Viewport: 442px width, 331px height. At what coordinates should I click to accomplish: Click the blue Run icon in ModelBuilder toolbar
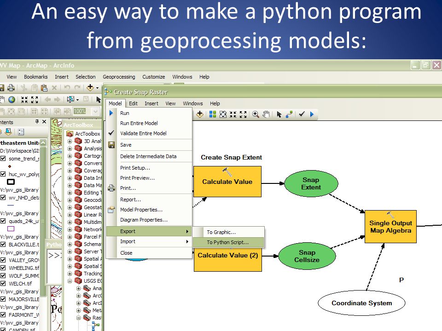pos(312,114)
